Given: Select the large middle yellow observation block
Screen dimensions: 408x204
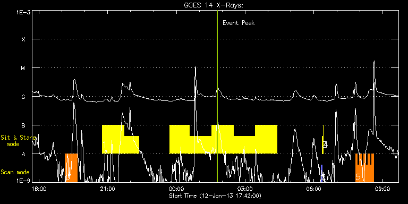Looking at the screenshot, I should coord(223,139).
